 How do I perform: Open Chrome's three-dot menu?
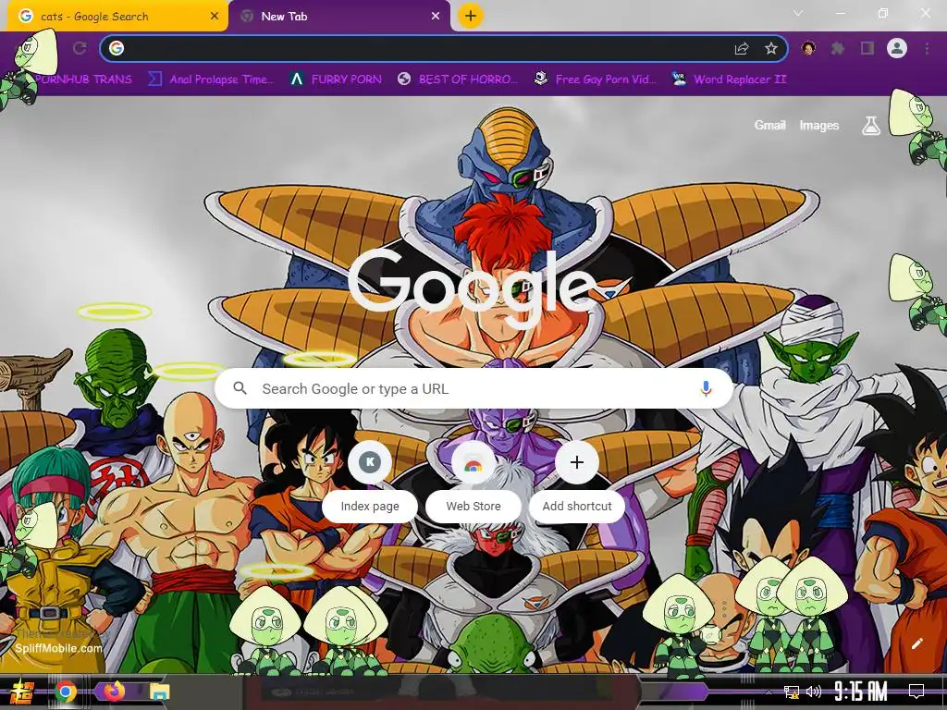pyautogui.click(x=927, y=48)
